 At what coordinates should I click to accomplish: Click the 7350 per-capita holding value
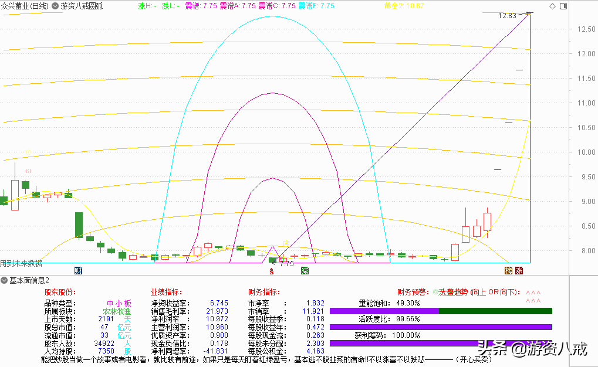(x=106, y=351)
